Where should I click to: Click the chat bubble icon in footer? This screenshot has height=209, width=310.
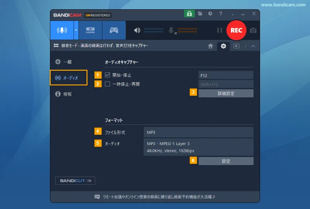97,197
